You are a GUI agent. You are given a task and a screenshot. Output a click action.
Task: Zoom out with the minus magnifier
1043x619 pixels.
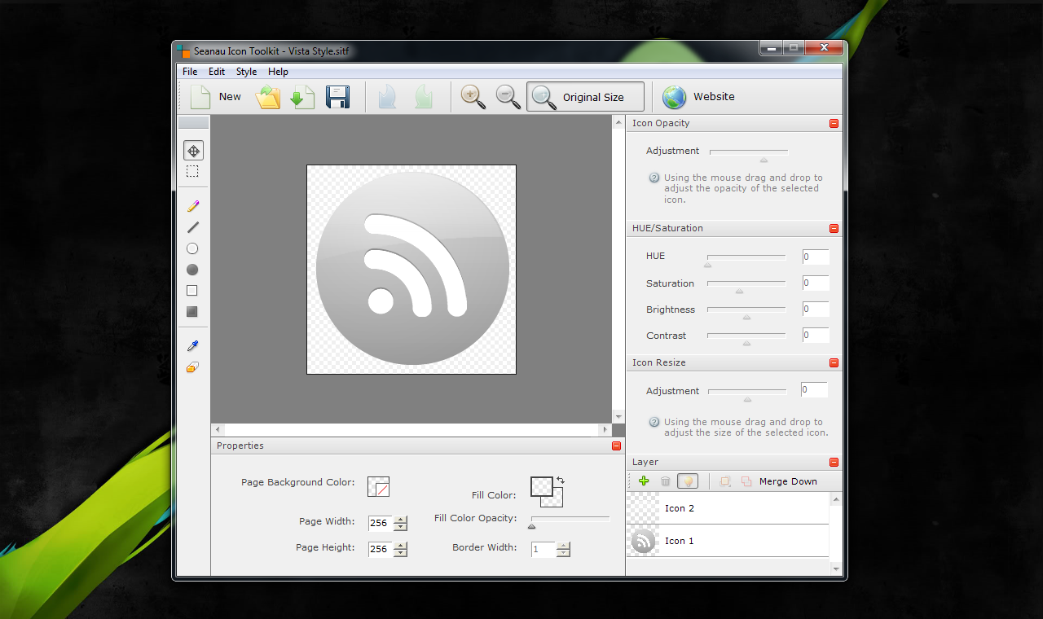pyautogui.click(x=508, y=97)
